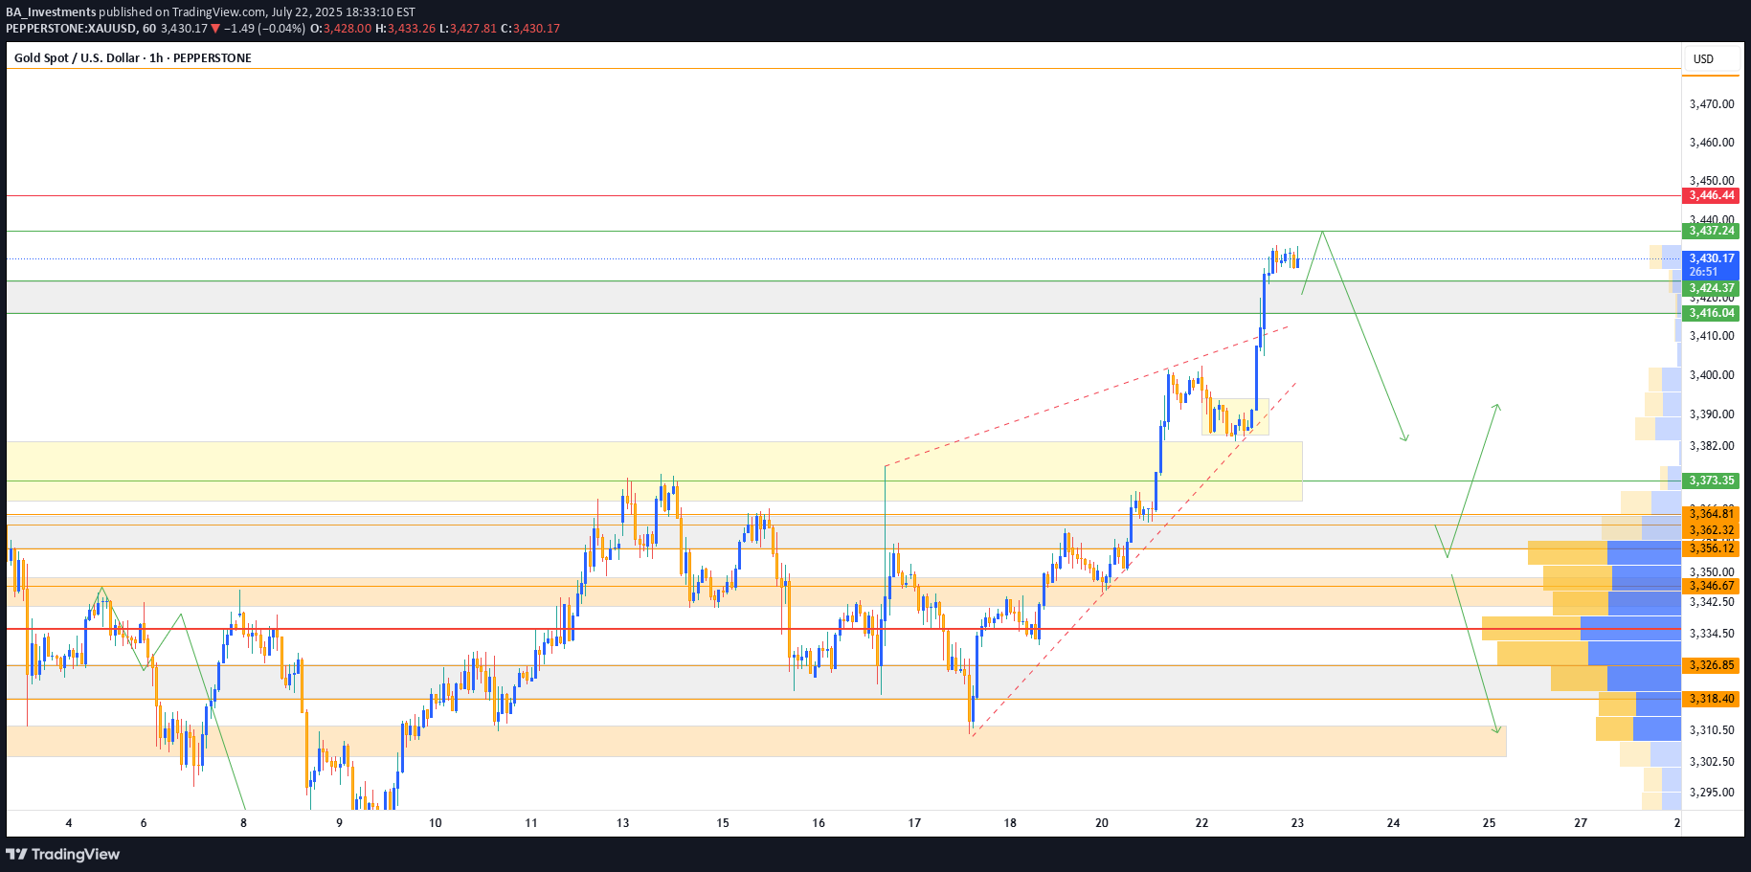The height and width of the screenshot is (872, 1751).
Task: Click the orange 3,346.67 price label
Action: 1711,586
